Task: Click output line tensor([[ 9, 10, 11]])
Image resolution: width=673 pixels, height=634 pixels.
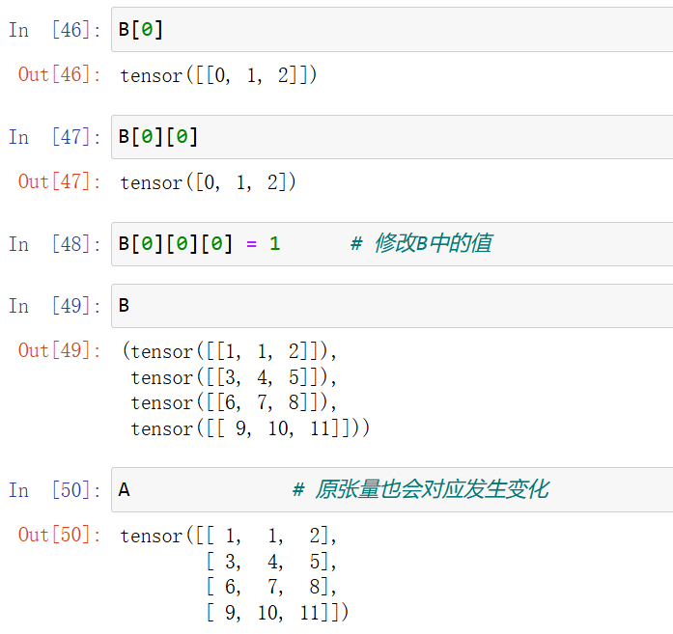Action: tap(250, 428)
